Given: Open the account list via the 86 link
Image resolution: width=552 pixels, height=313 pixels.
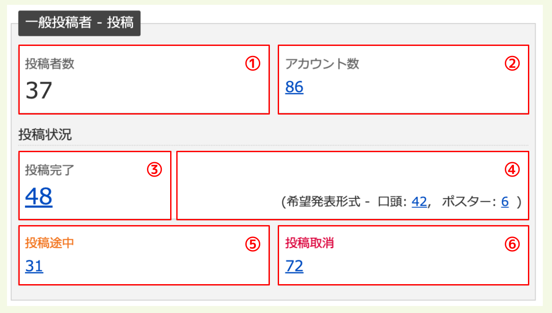Looking at the screenshot, I should click(294, 87).
